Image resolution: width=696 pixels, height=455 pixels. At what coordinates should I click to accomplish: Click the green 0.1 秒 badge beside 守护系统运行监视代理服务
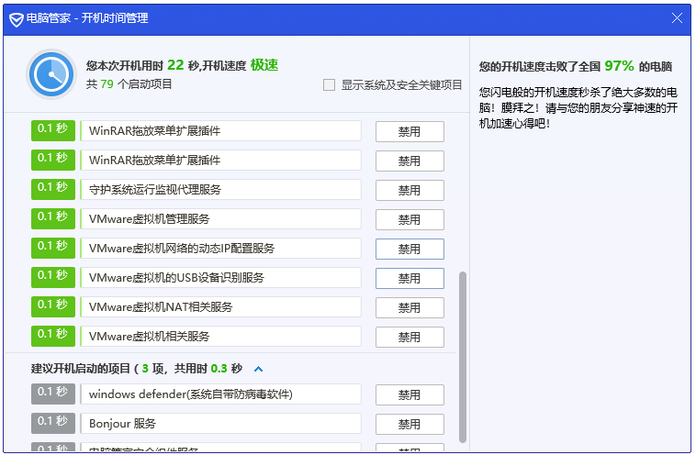click(53, 189)
